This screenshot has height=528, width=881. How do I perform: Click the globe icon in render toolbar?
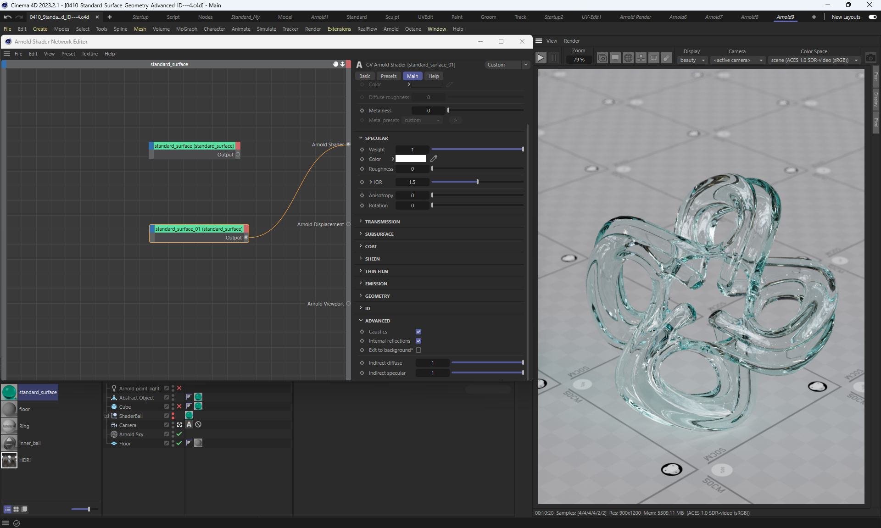pos(628,58)
